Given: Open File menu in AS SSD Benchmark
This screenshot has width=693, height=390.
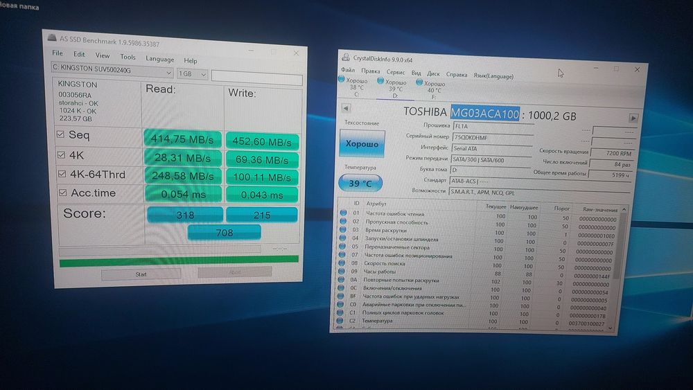Looking at the screenshot, I should [58, 53].
